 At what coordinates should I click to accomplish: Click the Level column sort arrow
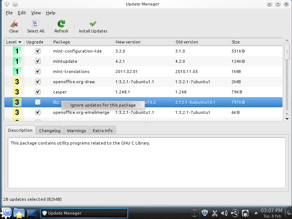[x=20, y=42]
